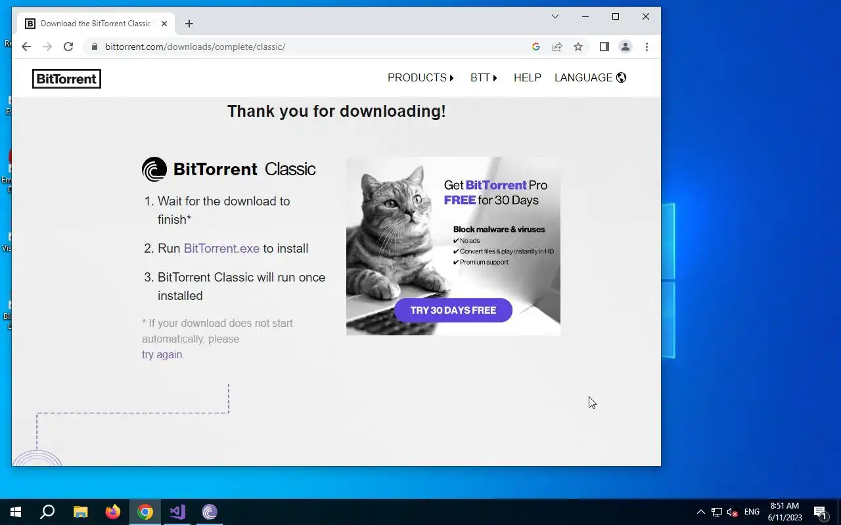The width and height of the screenshot is (841, 525).
Task: Reload the page with refresh icon
Action: click(68, 47)
